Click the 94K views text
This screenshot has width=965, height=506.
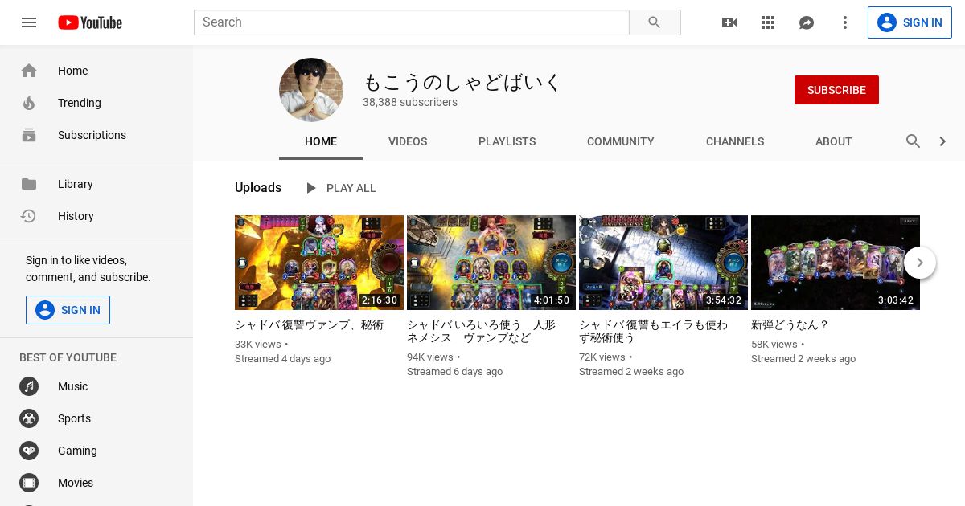(430, 357)
